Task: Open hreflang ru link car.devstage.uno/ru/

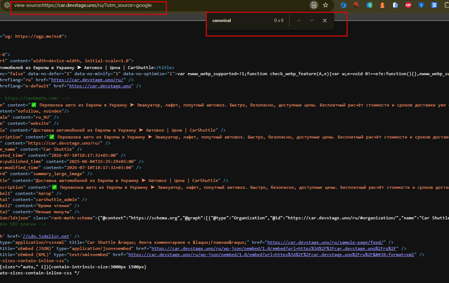Action: (x=87, y=80)
